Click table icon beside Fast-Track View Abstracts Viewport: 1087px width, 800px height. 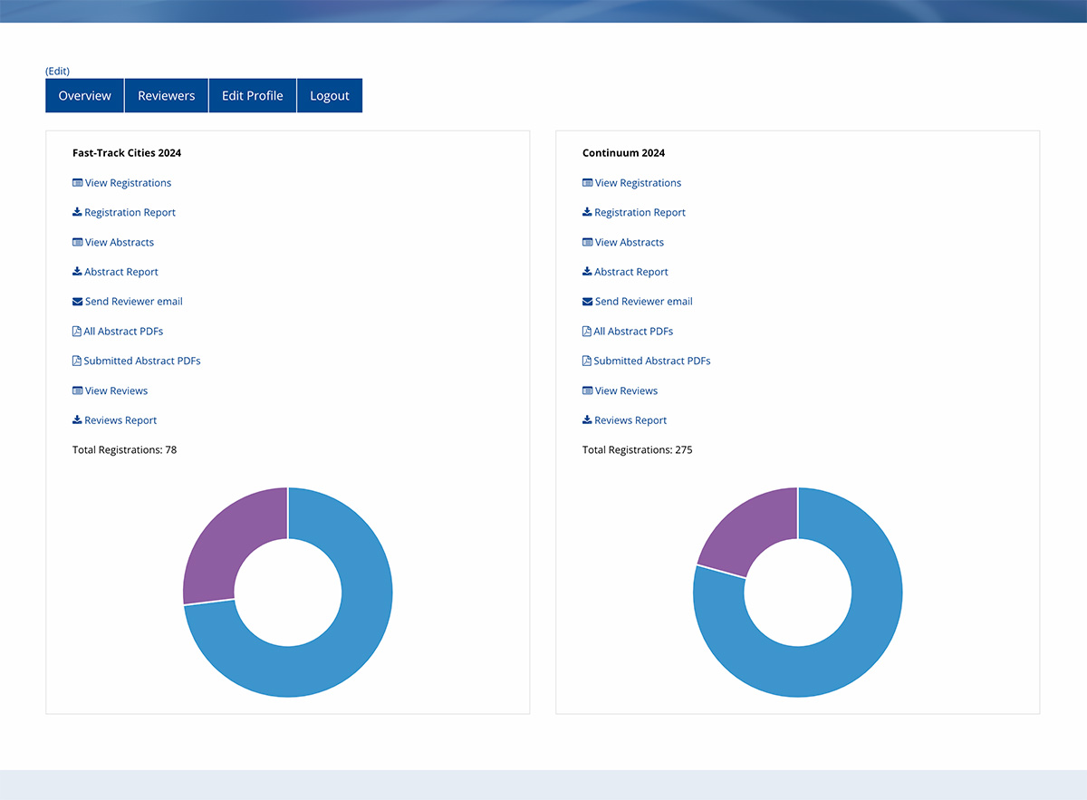coord(77,242)
